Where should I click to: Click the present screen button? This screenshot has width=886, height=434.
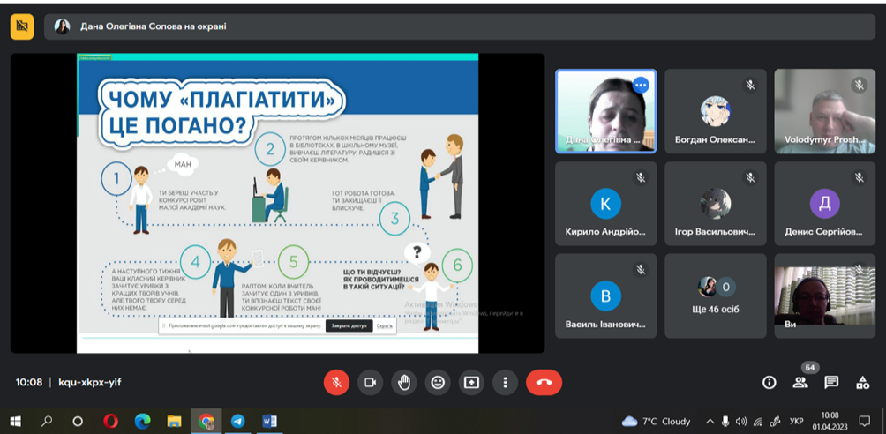tap(471, 382)
